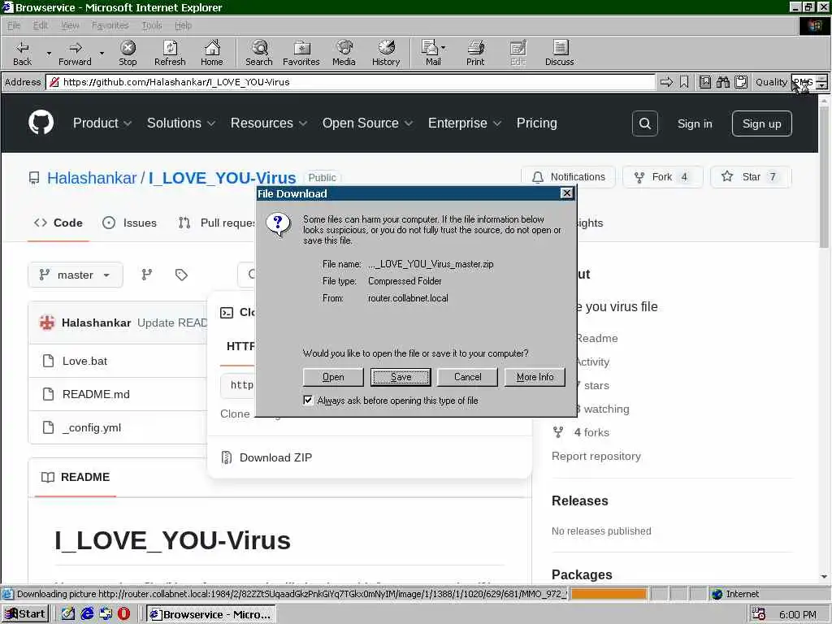The width and height of the screenshot is (832, 624).
Task: Open the Media toolbar button
Action: click(344, 53)
